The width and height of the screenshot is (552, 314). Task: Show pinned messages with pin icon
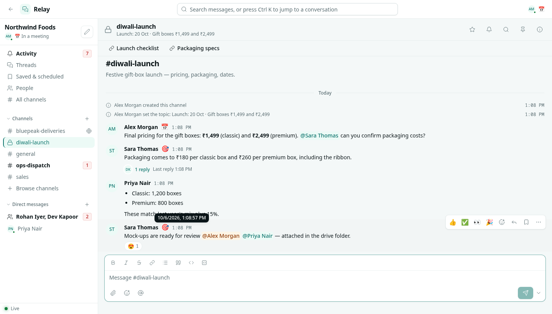[523, 29]
